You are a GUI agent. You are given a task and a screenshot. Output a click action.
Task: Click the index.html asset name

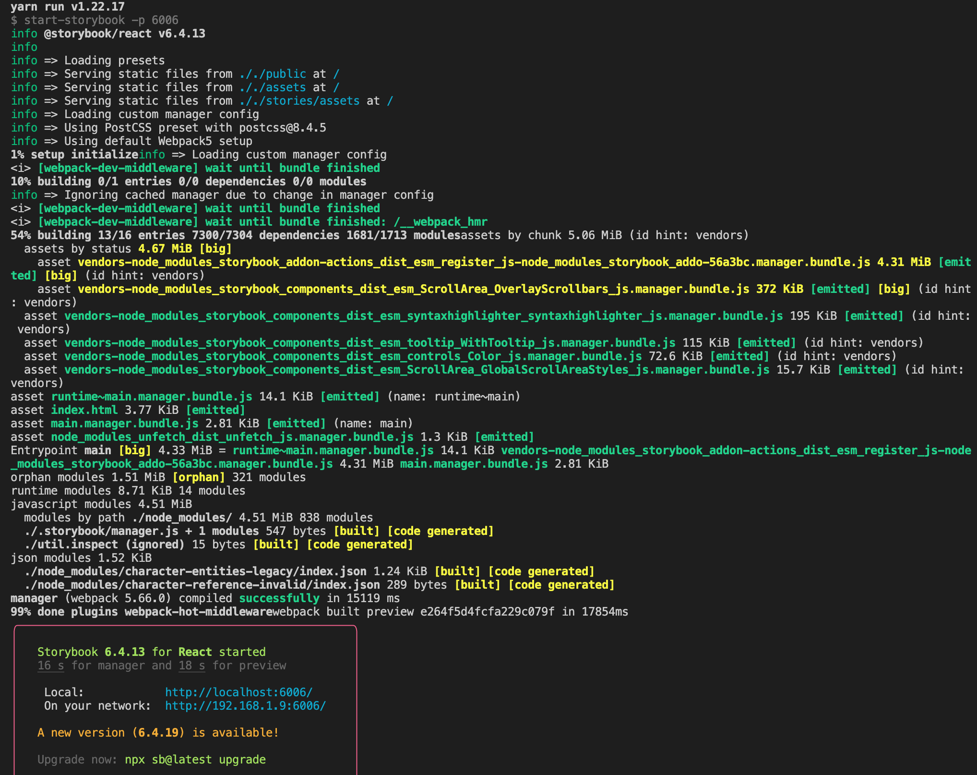click(84, 410)
